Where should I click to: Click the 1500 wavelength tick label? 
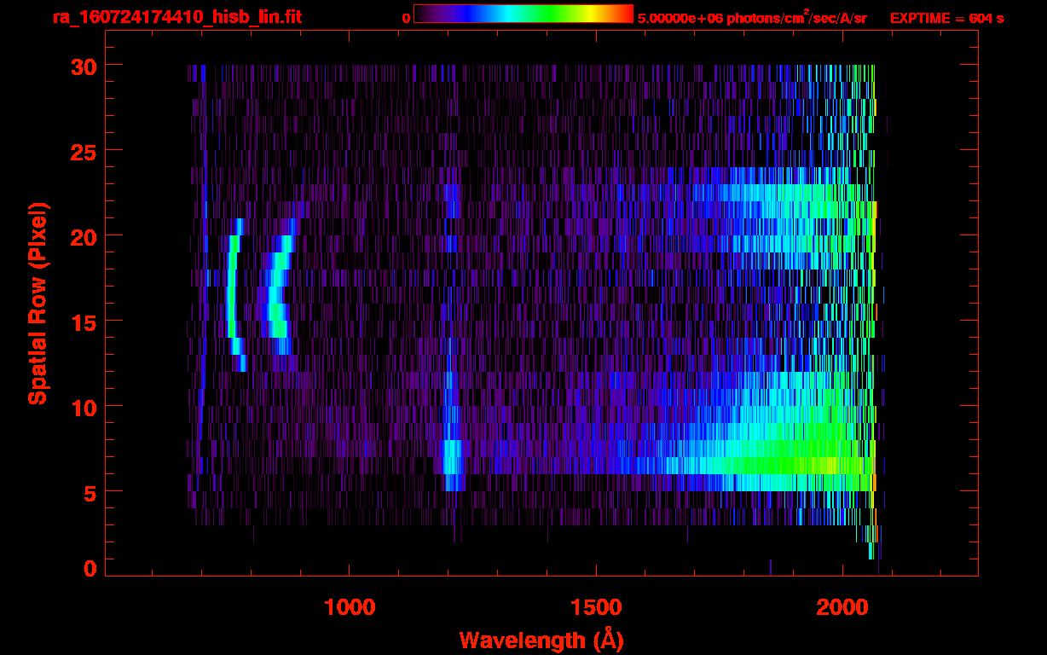[x=596, y=607]
